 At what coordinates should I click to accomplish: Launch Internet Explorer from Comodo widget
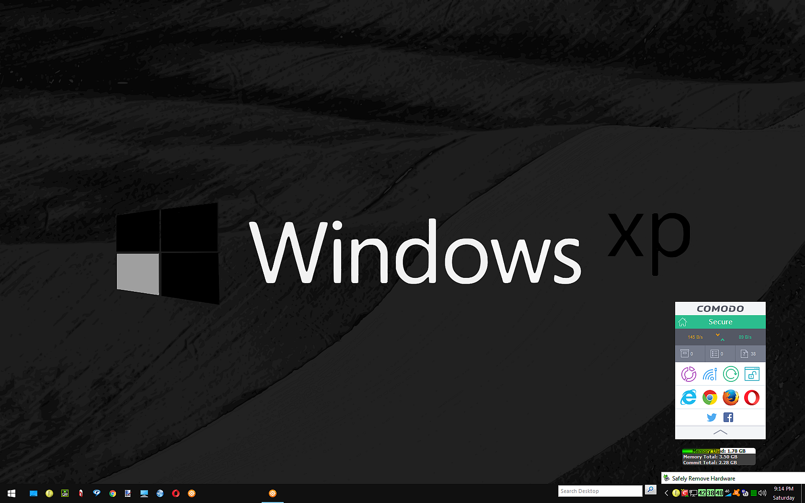[689, 397]
